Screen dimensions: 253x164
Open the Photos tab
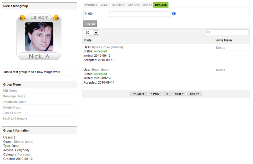(118, 5)
